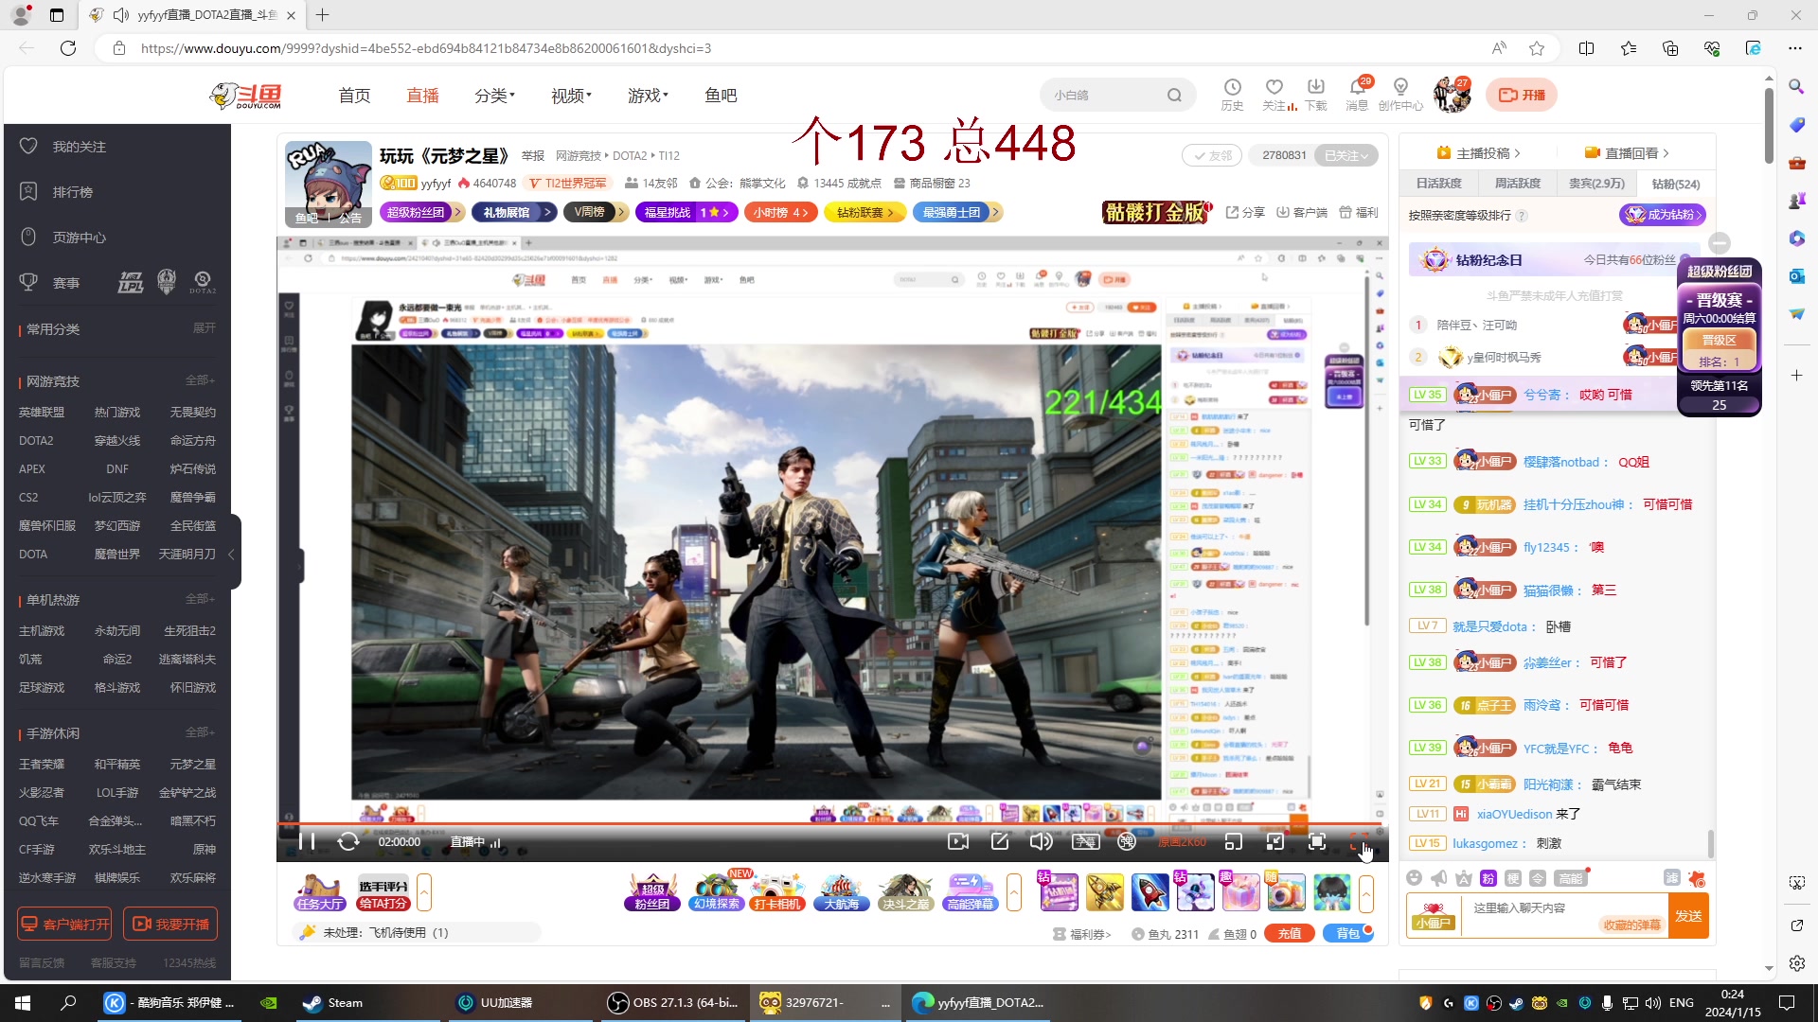
Task: Mute the player volume speaker icon
Action: 1041,841
